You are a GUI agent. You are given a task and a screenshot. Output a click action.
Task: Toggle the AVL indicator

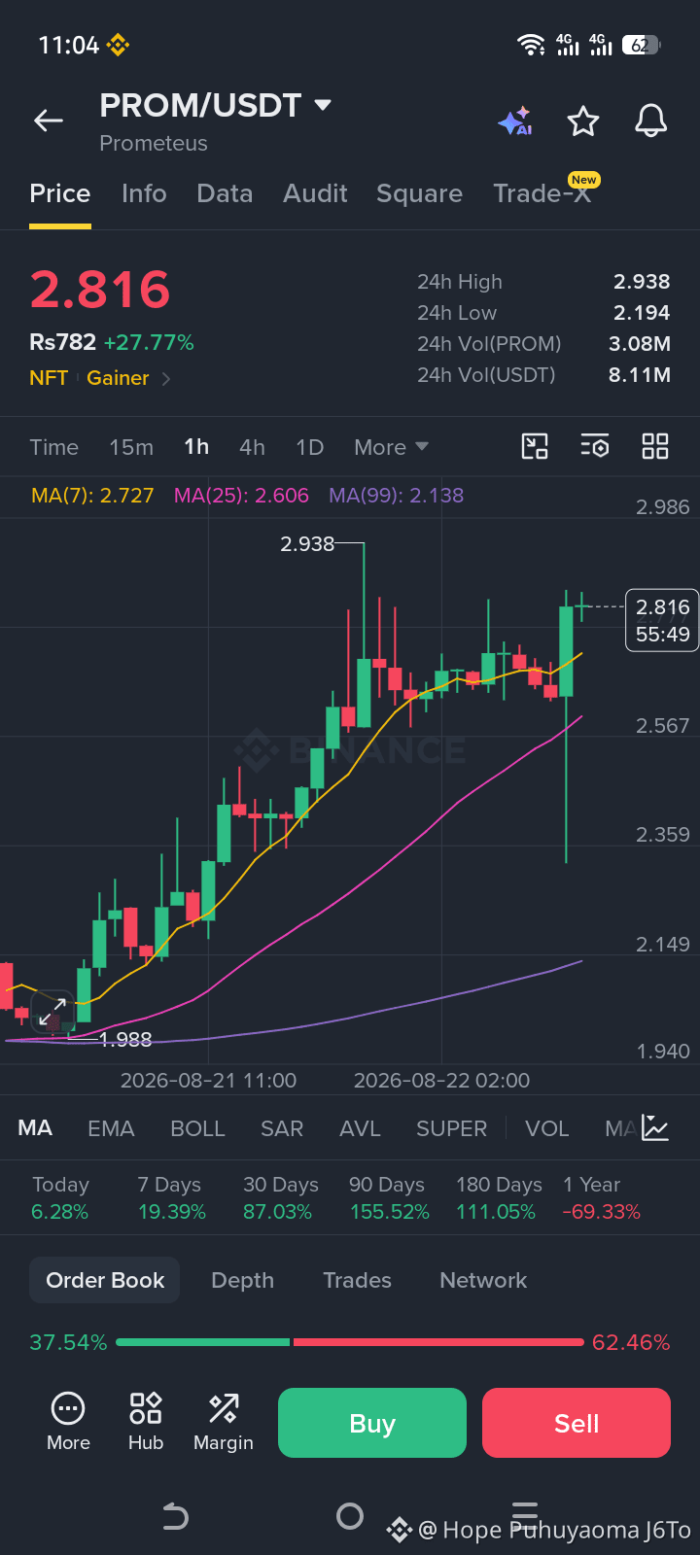[360, 1128]
